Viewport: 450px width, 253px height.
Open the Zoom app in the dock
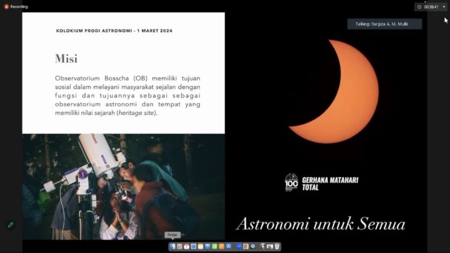(x=239, y=247)
